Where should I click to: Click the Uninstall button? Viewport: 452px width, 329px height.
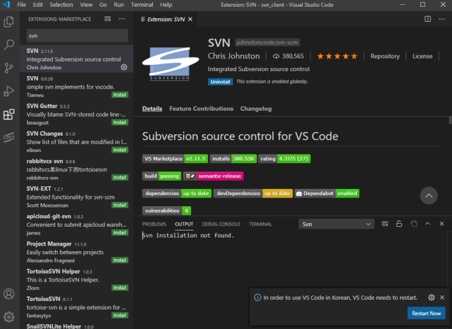pos(220,82)
